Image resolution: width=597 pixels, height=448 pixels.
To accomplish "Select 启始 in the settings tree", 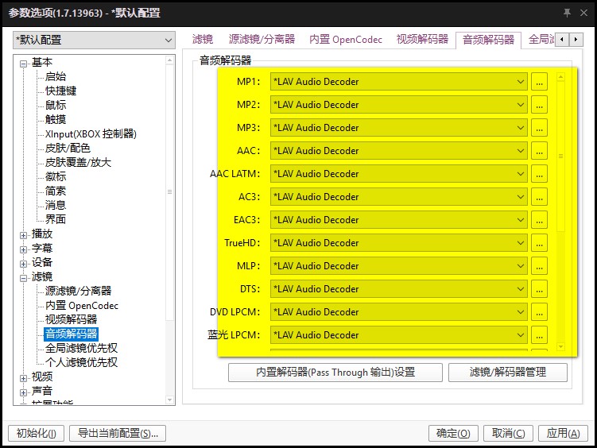I will (56, 76).
